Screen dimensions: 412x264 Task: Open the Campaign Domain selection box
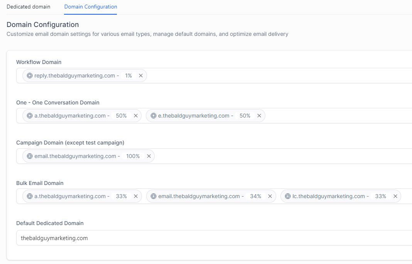(282, 156)
